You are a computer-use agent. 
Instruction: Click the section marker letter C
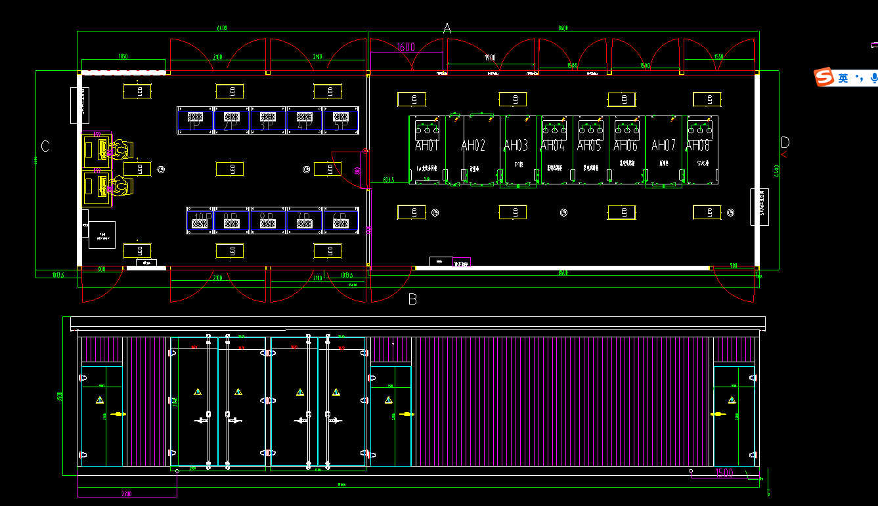click(45, 146)
